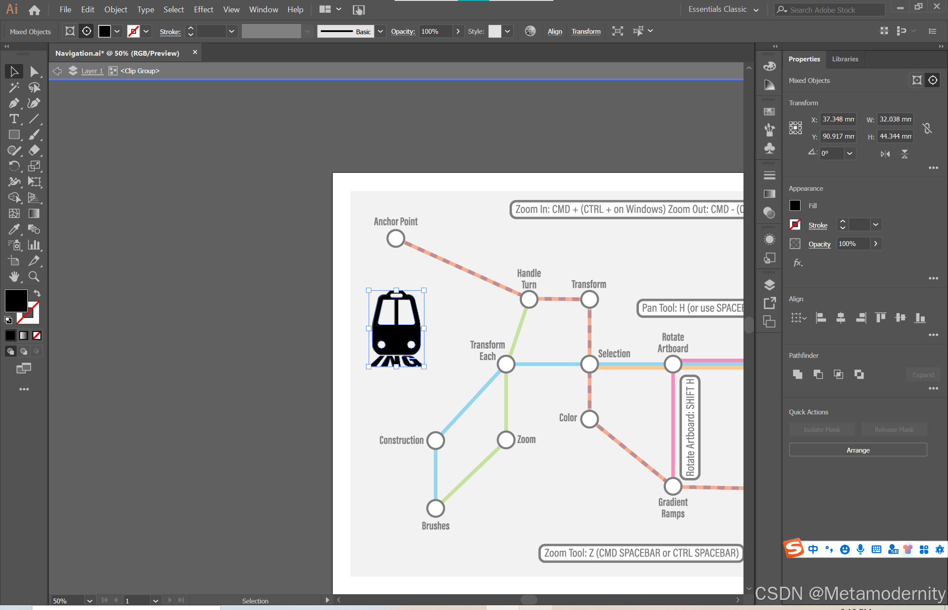This screenshot has width=948, height=610.
Task: Select the Pen tool
Action: pos(14,103)
